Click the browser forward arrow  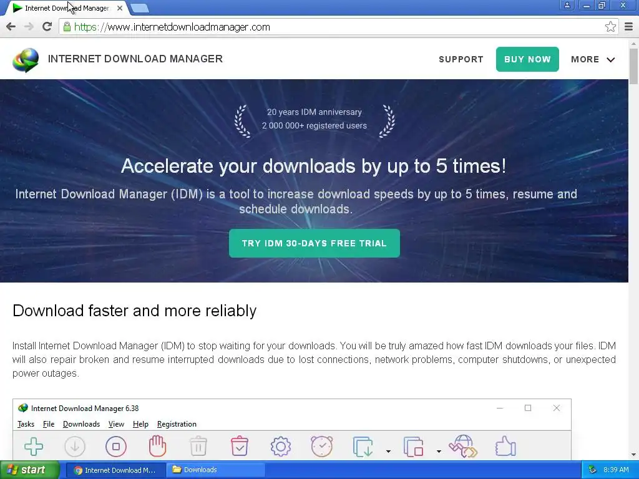[x=29, y=27]
